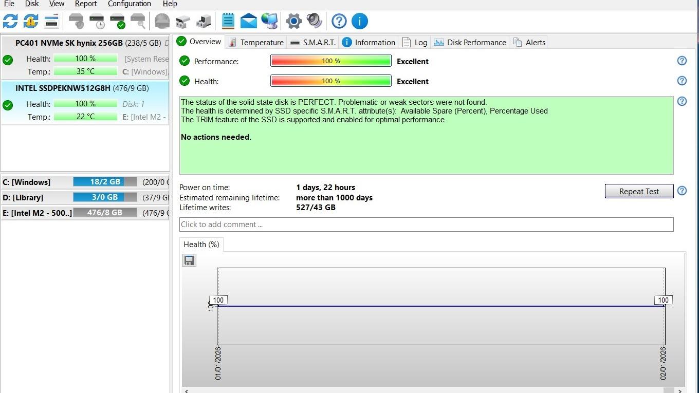Click the disk with magnifying glass icon
The image size is (699, 393).
coord(138,21)
